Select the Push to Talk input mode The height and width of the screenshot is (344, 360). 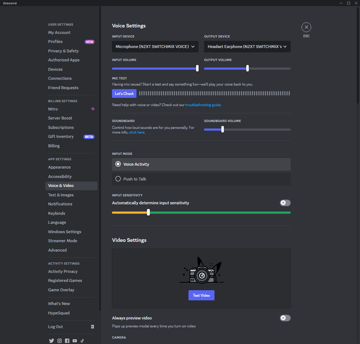point(201,179)
